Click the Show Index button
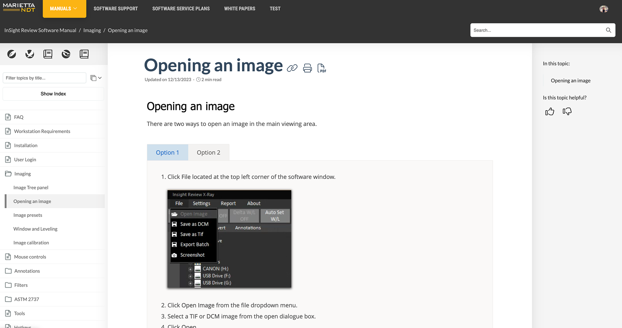Viewport: 622px width, 328px height. (53, 94)
